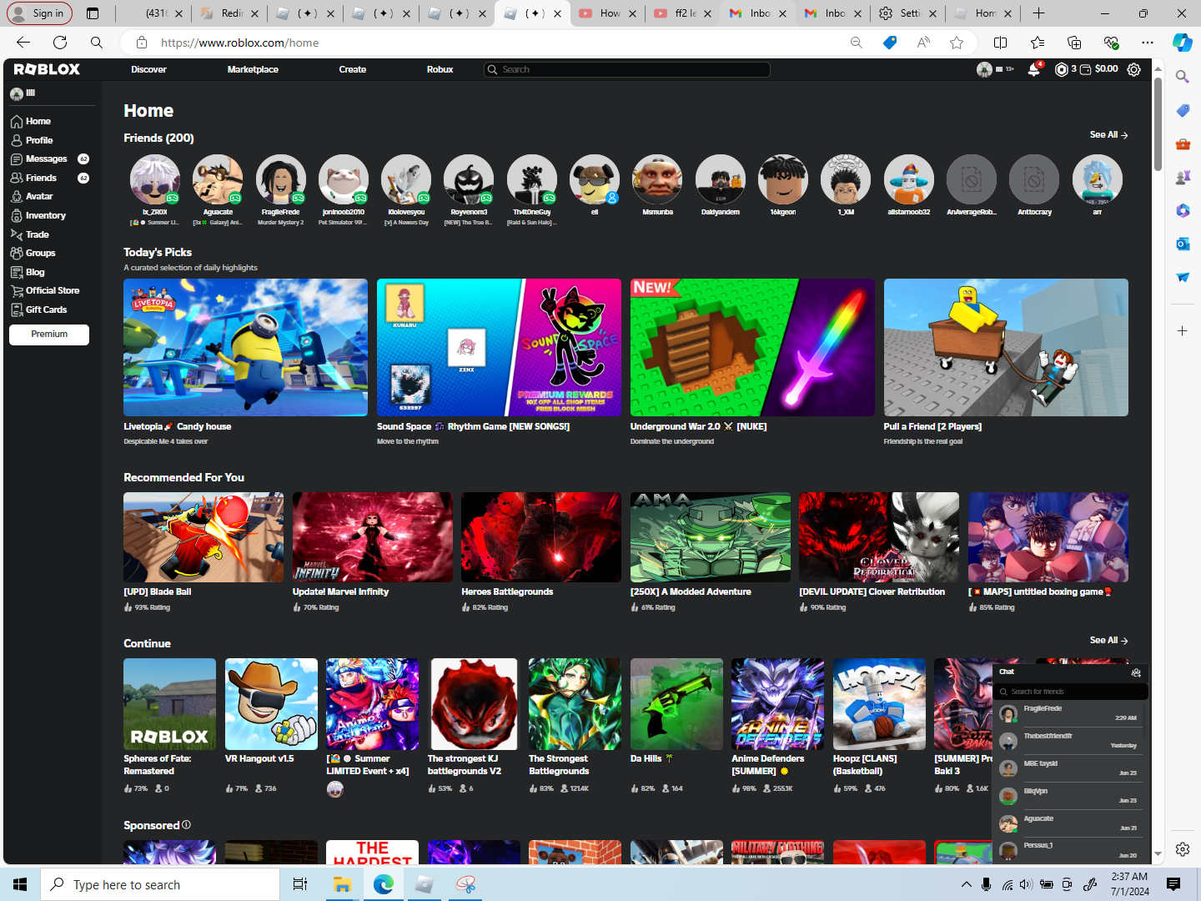1201x901 pixels.
Task: Click the volume icon in system tray
Action: pyautogui.click(x=1025, y=884)
